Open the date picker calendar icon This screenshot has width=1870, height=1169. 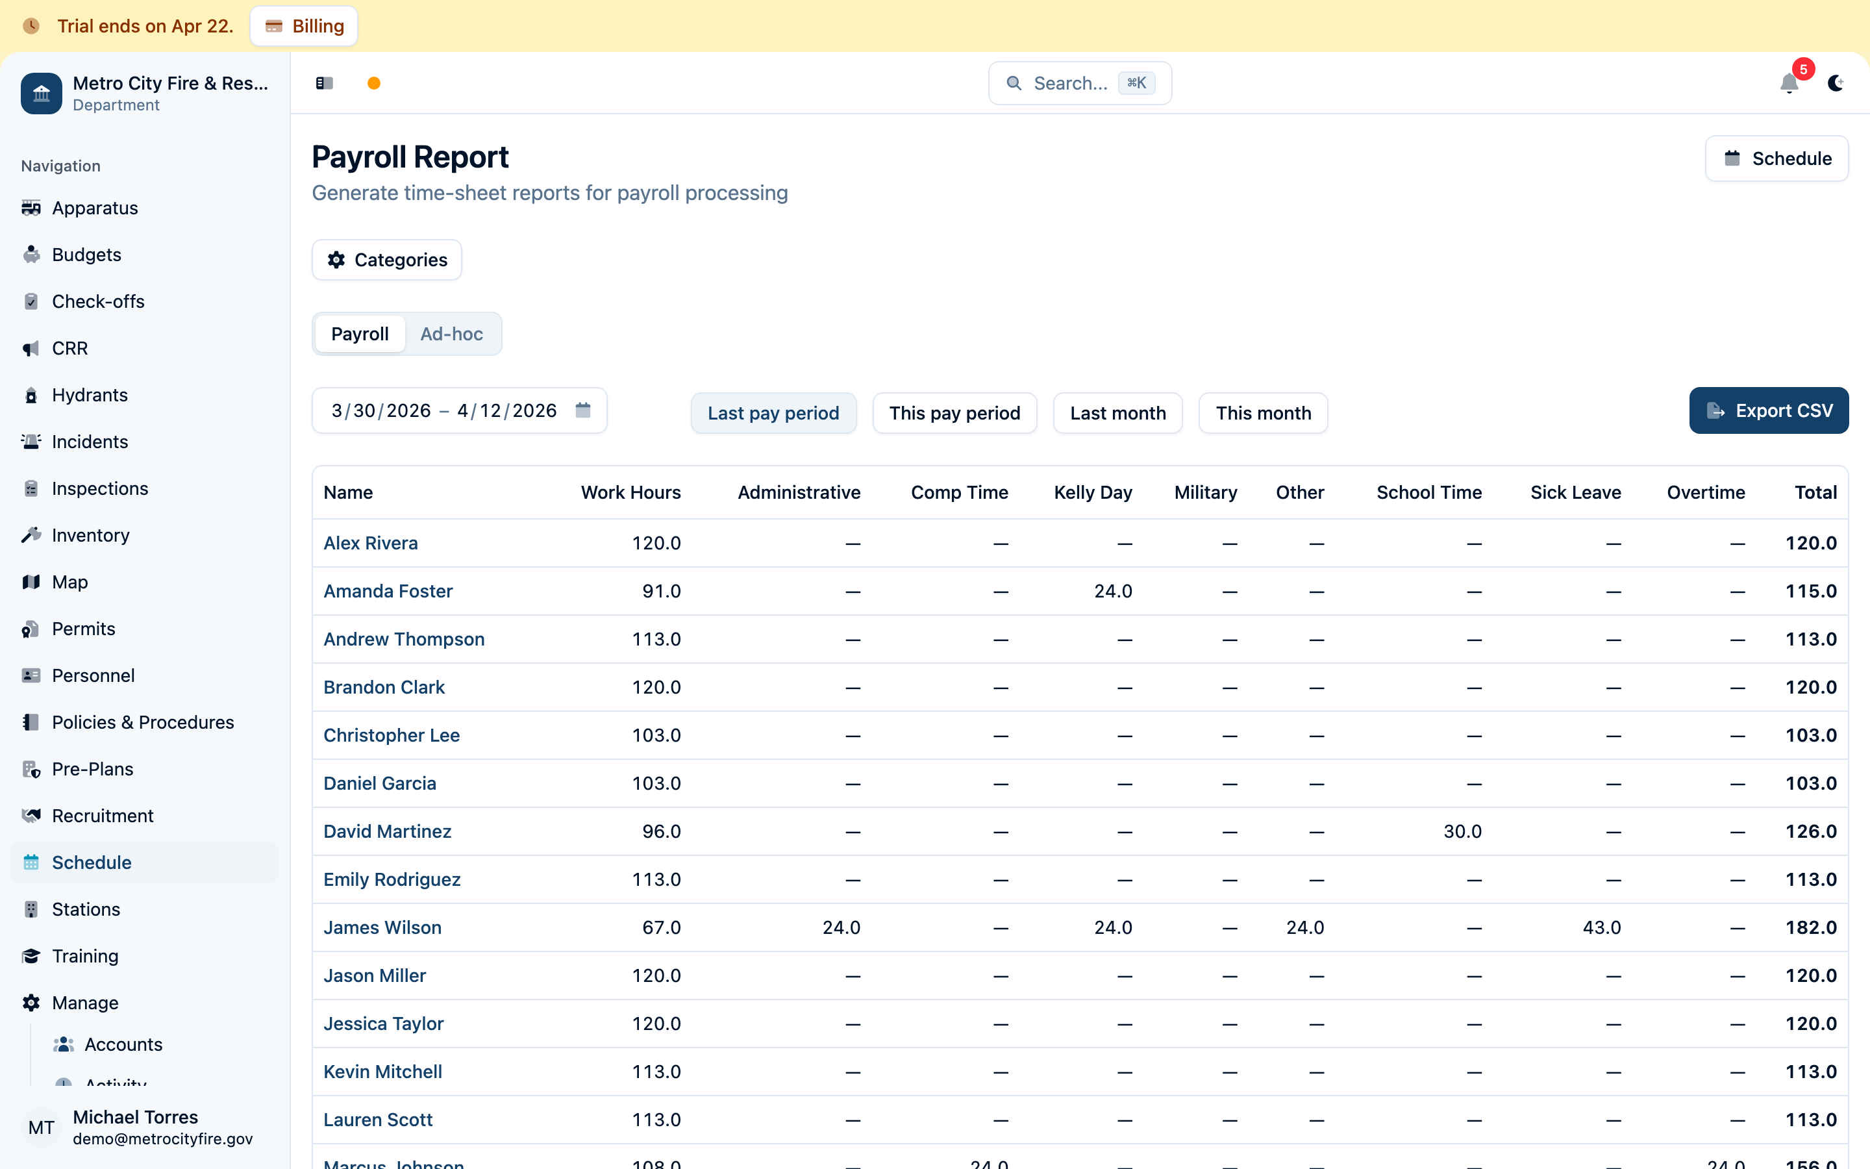tap(582, 410)
